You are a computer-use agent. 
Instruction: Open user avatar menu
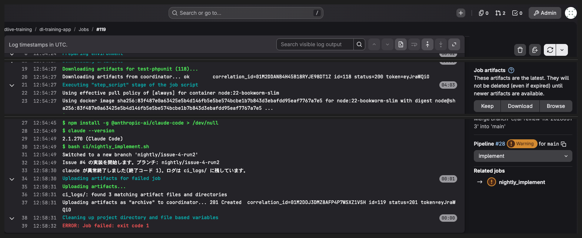pyautogui.click(x=571, y=13)
